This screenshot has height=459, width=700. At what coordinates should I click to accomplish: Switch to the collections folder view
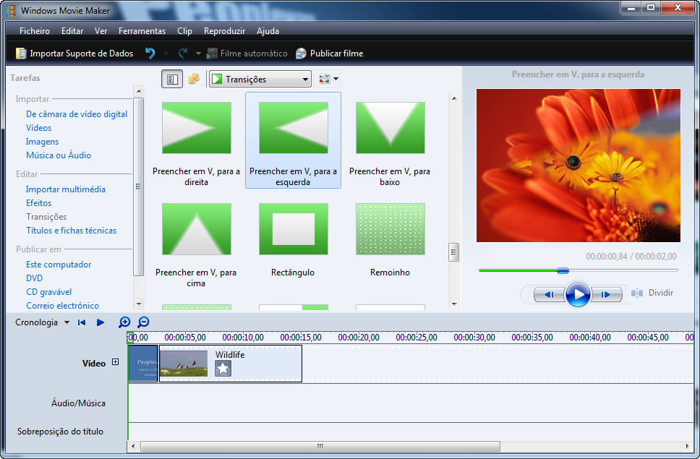(194, 80)
